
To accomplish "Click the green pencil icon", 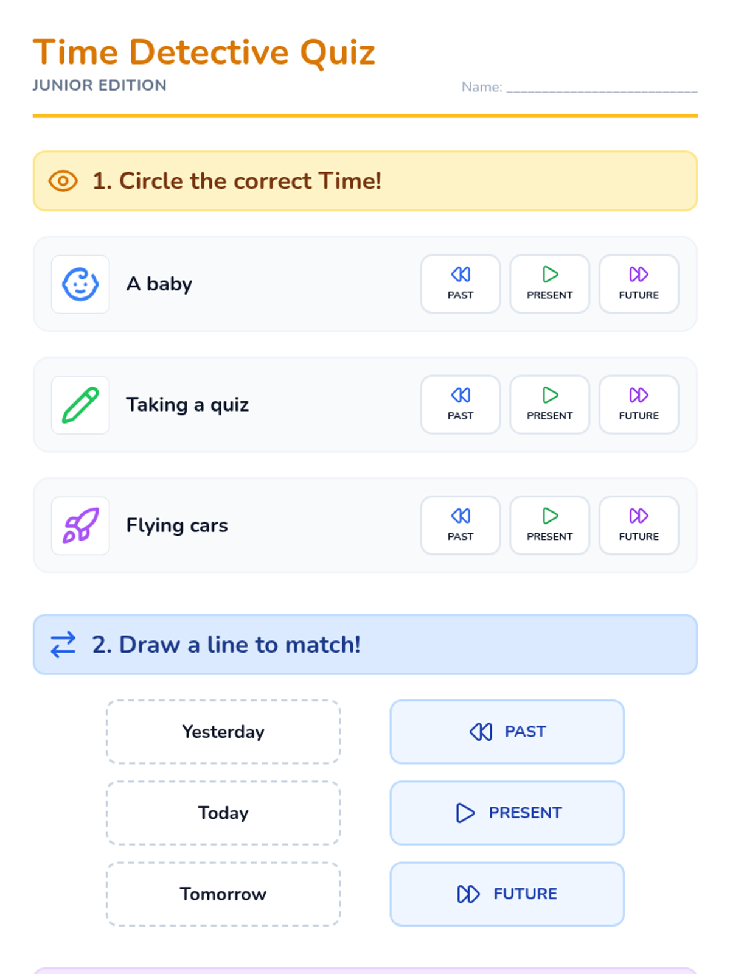I will [x=80, y=405].
